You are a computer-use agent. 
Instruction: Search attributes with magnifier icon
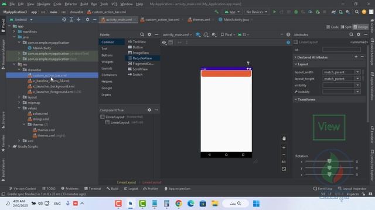click(352, 34)
